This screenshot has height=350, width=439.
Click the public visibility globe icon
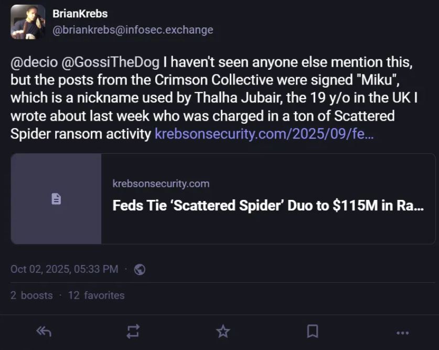pyautogui.click(x=140, y=269)
